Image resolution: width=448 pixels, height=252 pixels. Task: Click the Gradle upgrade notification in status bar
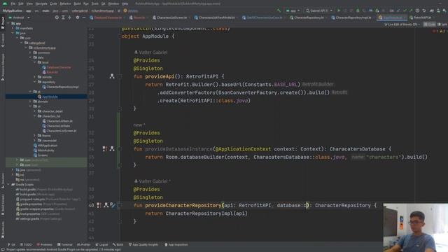coord(64,250)
